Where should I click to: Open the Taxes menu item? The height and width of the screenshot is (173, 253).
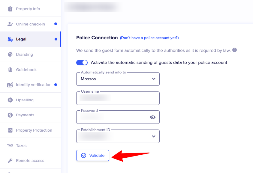[30, 146]
